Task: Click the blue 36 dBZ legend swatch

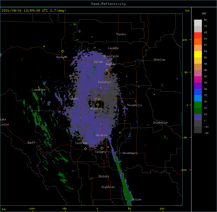Action: pos(198,92)
